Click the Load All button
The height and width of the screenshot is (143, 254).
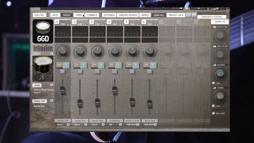point(159,15)
